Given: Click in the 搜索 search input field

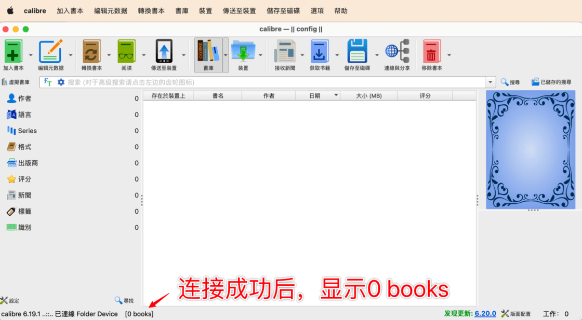Looking at the screenshot, I should coord(275,82).
